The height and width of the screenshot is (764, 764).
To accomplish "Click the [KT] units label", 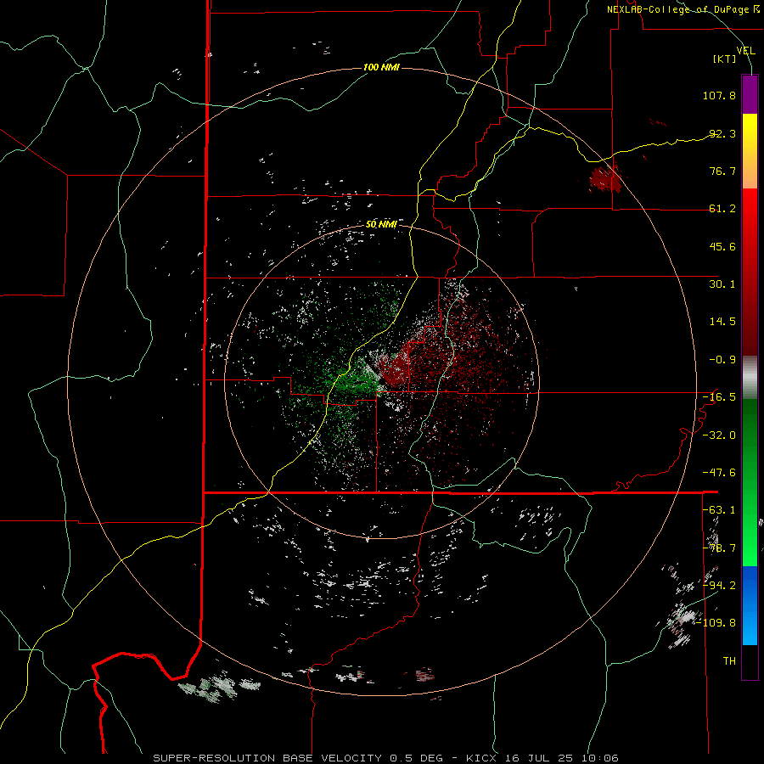I will 725,59.
